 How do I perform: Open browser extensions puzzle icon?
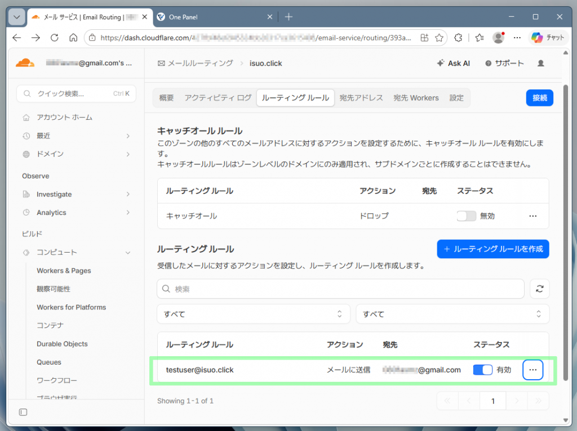point(458,38)
